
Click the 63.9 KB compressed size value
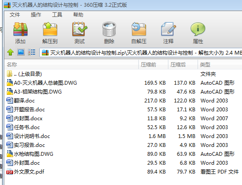click(x=186, y=154)
